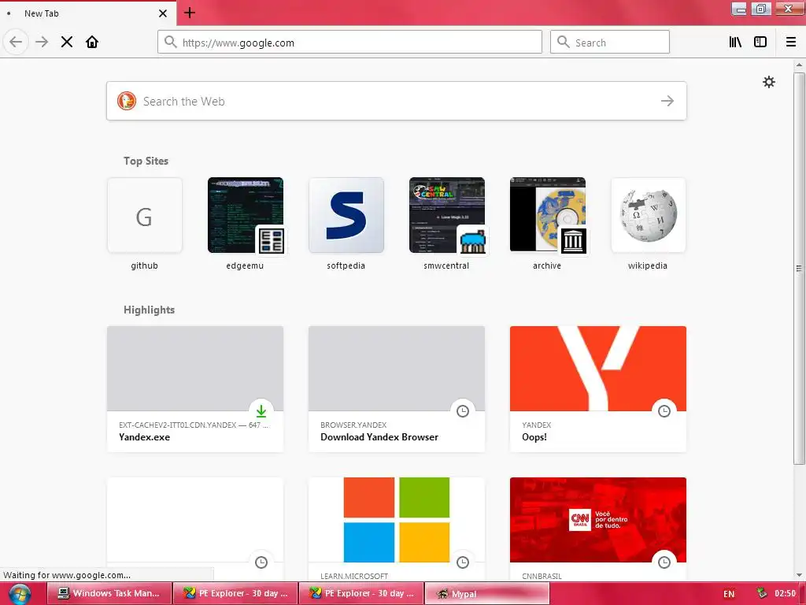Click the toolbar Search box
This screenshot has height=605, width=806.
[610, 43]
